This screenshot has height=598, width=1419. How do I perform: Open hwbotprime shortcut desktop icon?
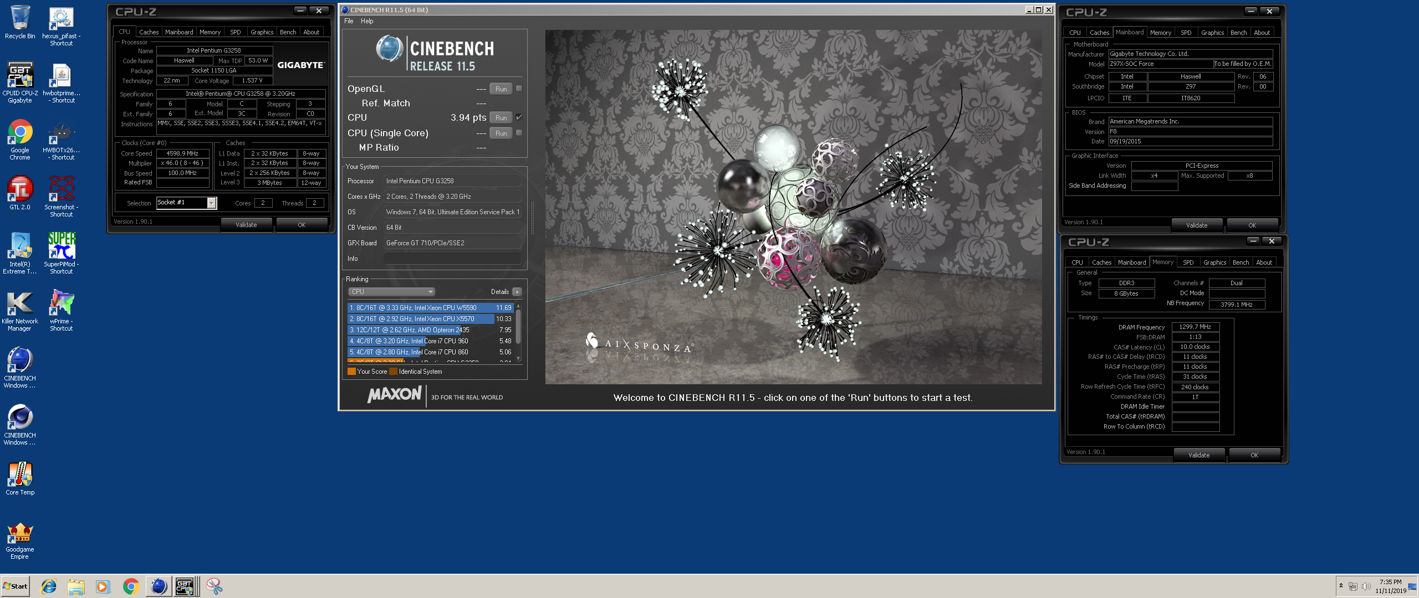coord(61,82)
